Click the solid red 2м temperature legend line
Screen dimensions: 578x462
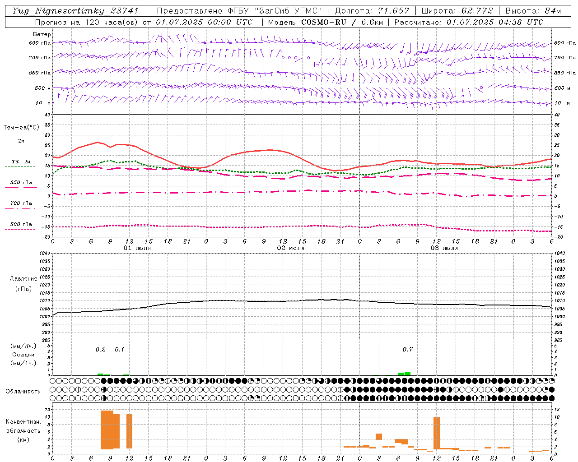[21, 146]
